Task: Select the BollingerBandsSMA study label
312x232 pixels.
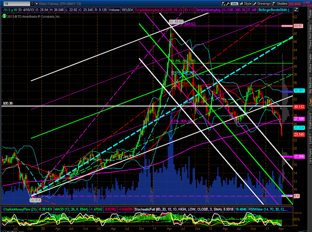Action: [275, 10]
